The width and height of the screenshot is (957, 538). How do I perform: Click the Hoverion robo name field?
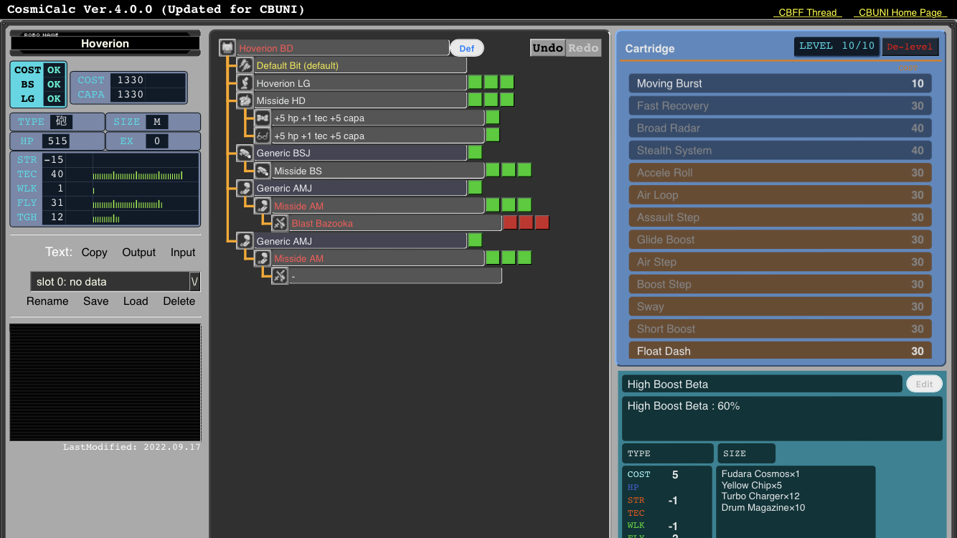click(105, 44)
